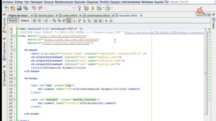Open the Paleta side panel

click(x=214, y=24)
